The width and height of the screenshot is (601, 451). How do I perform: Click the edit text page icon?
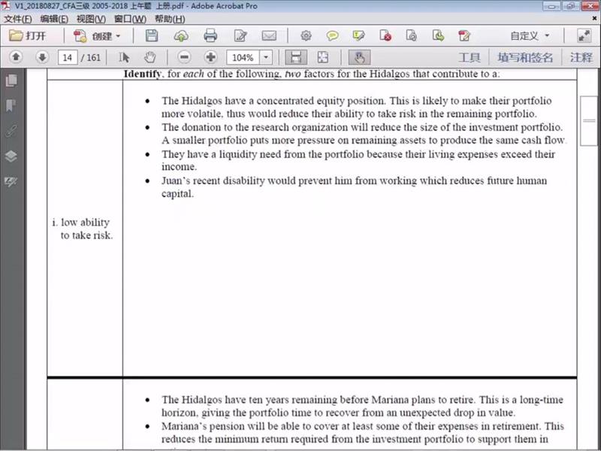[240, 36]
